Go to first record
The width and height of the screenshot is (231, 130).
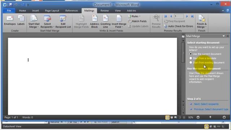pyautogui.click(x=166, y=16)
